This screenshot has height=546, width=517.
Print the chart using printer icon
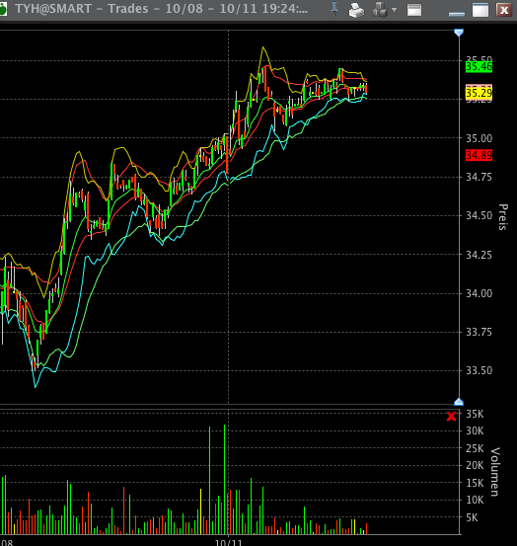[x=356, y=11]
